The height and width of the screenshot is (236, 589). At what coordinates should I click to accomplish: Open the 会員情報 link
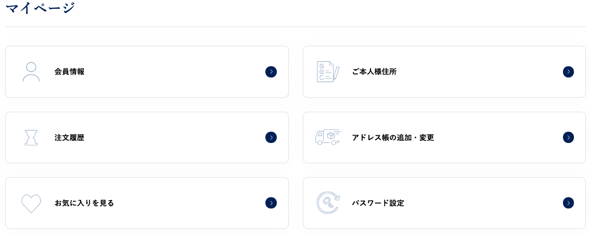click(69, 72)
